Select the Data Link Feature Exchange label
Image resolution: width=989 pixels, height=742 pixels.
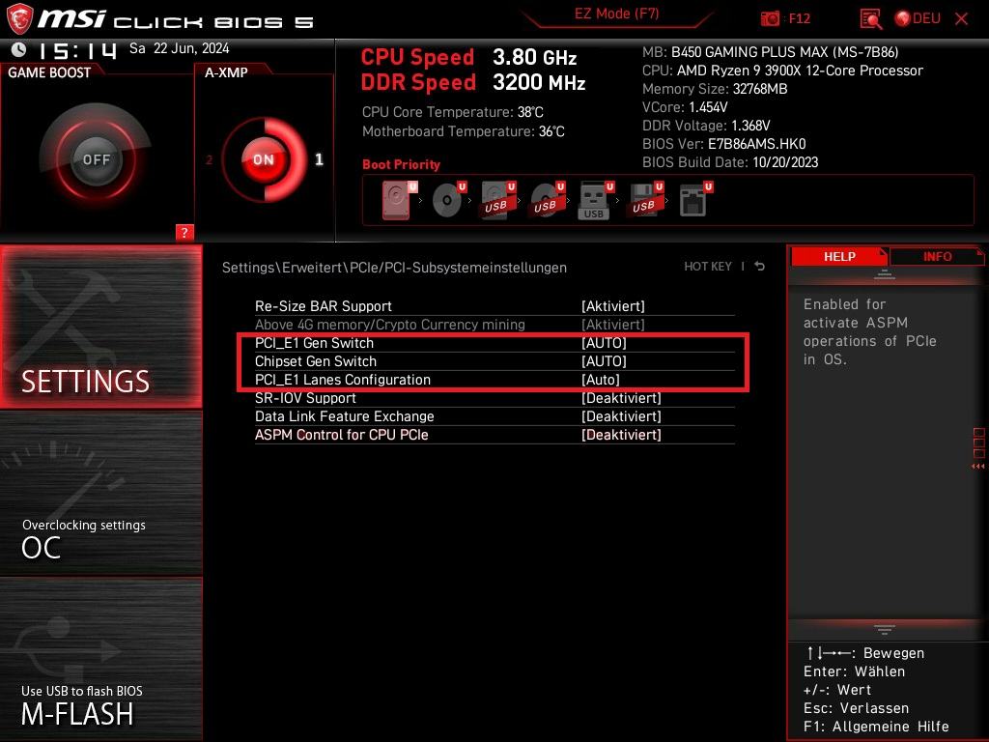345,416
